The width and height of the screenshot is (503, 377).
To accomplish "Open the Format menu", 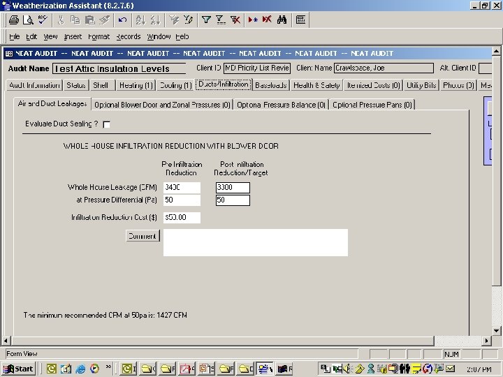I will point(99,36).
